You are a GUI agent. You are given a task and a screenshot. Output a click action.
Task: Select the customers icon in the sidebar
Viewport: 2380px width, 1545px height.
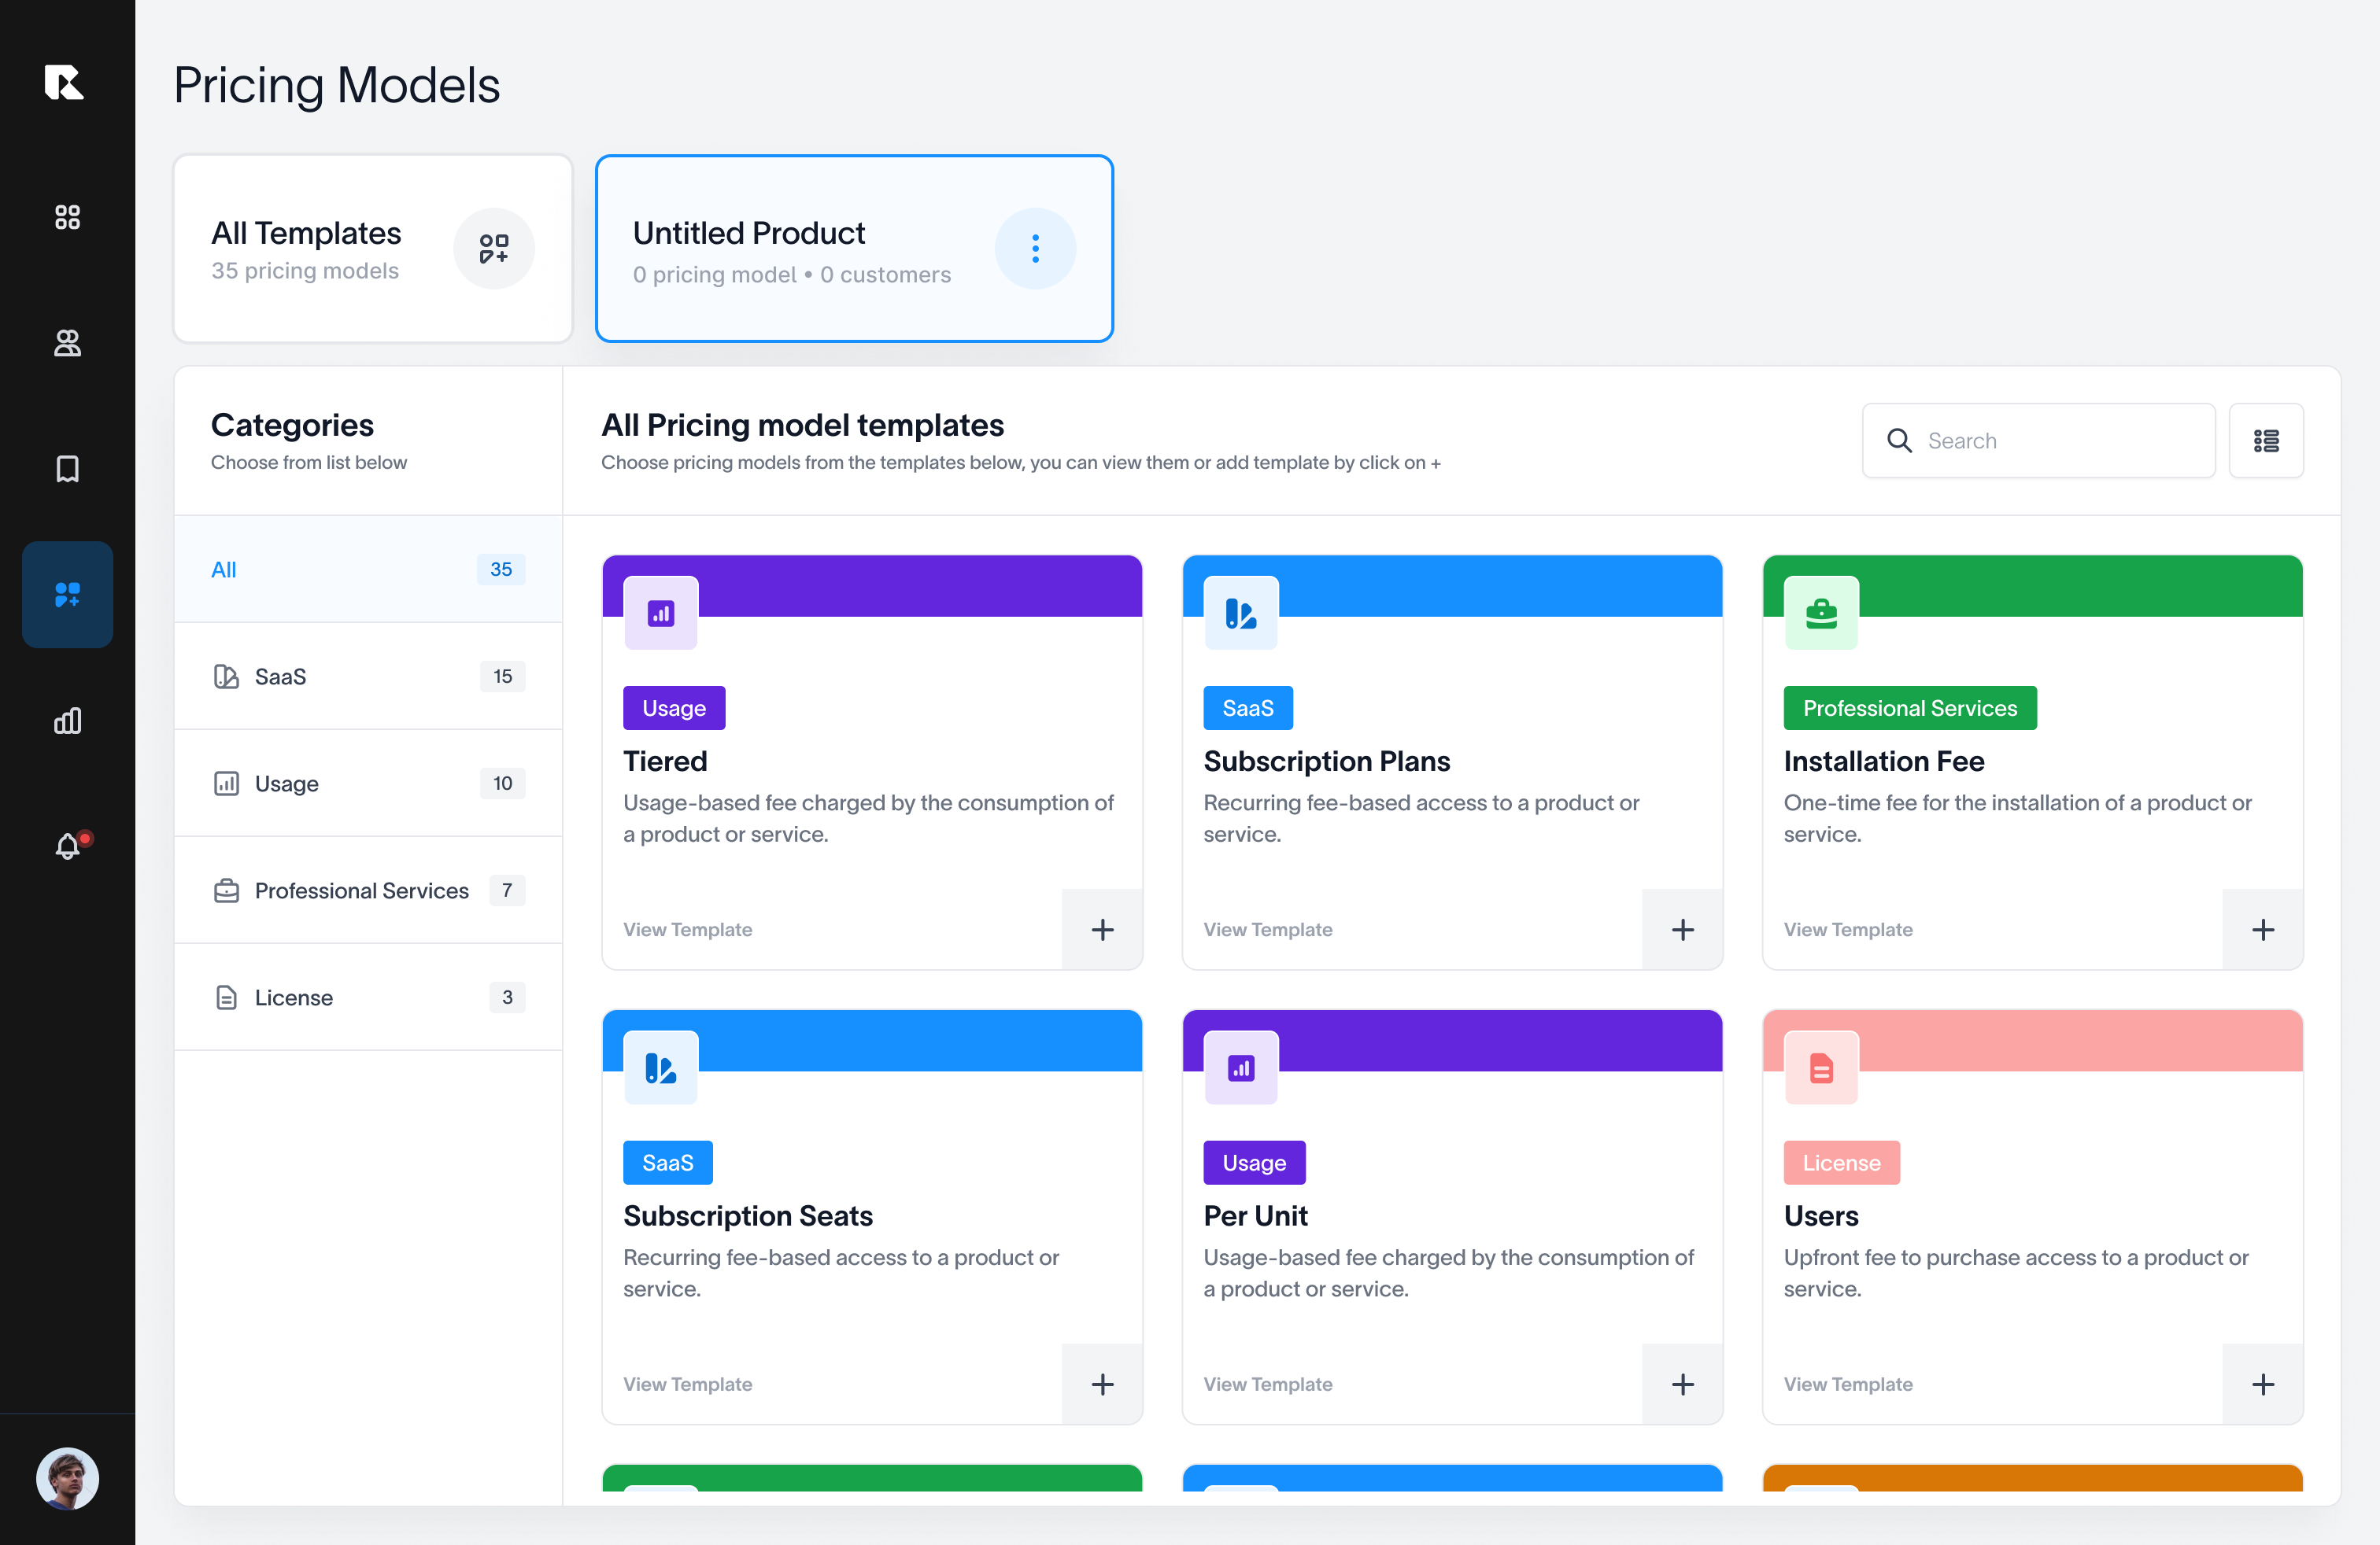point(67,343)
